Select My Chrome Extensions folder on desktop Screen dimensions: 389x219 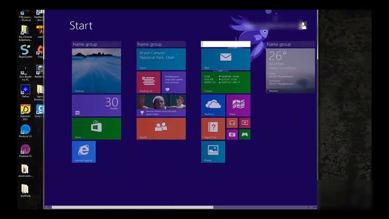(25, 33)
